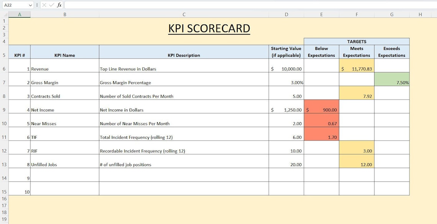This screenshot has width=437, height=224.
Task: Select the red cell showing 900.00
Action: (x=321, y=110)
